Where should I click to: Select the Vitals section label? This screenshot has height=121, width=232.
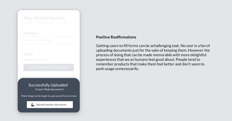pyautogui.click(x=28, y=54)
